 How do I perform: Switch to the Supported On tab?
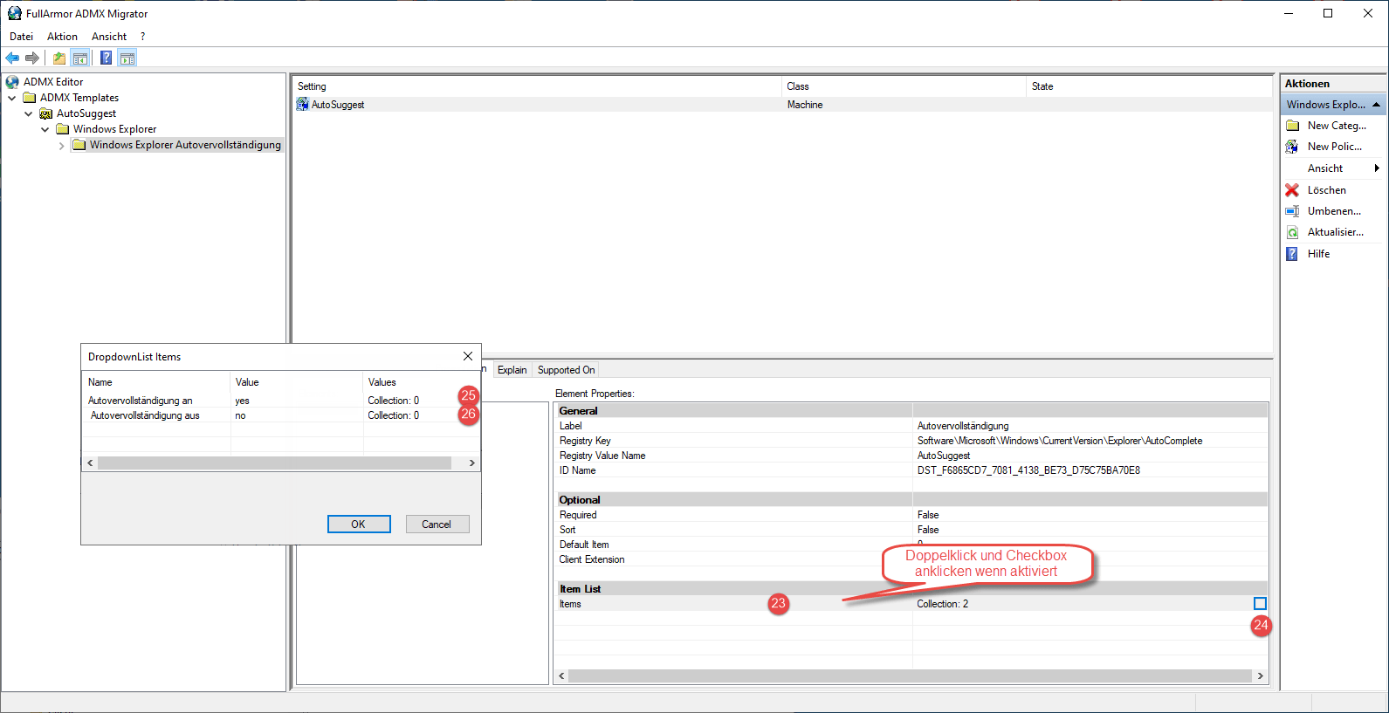(566, 370)
